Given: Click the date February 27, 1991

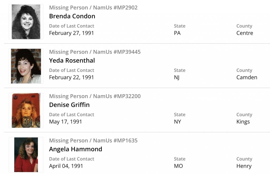Looking at the screenshot, I should click(x=71, y=33).
